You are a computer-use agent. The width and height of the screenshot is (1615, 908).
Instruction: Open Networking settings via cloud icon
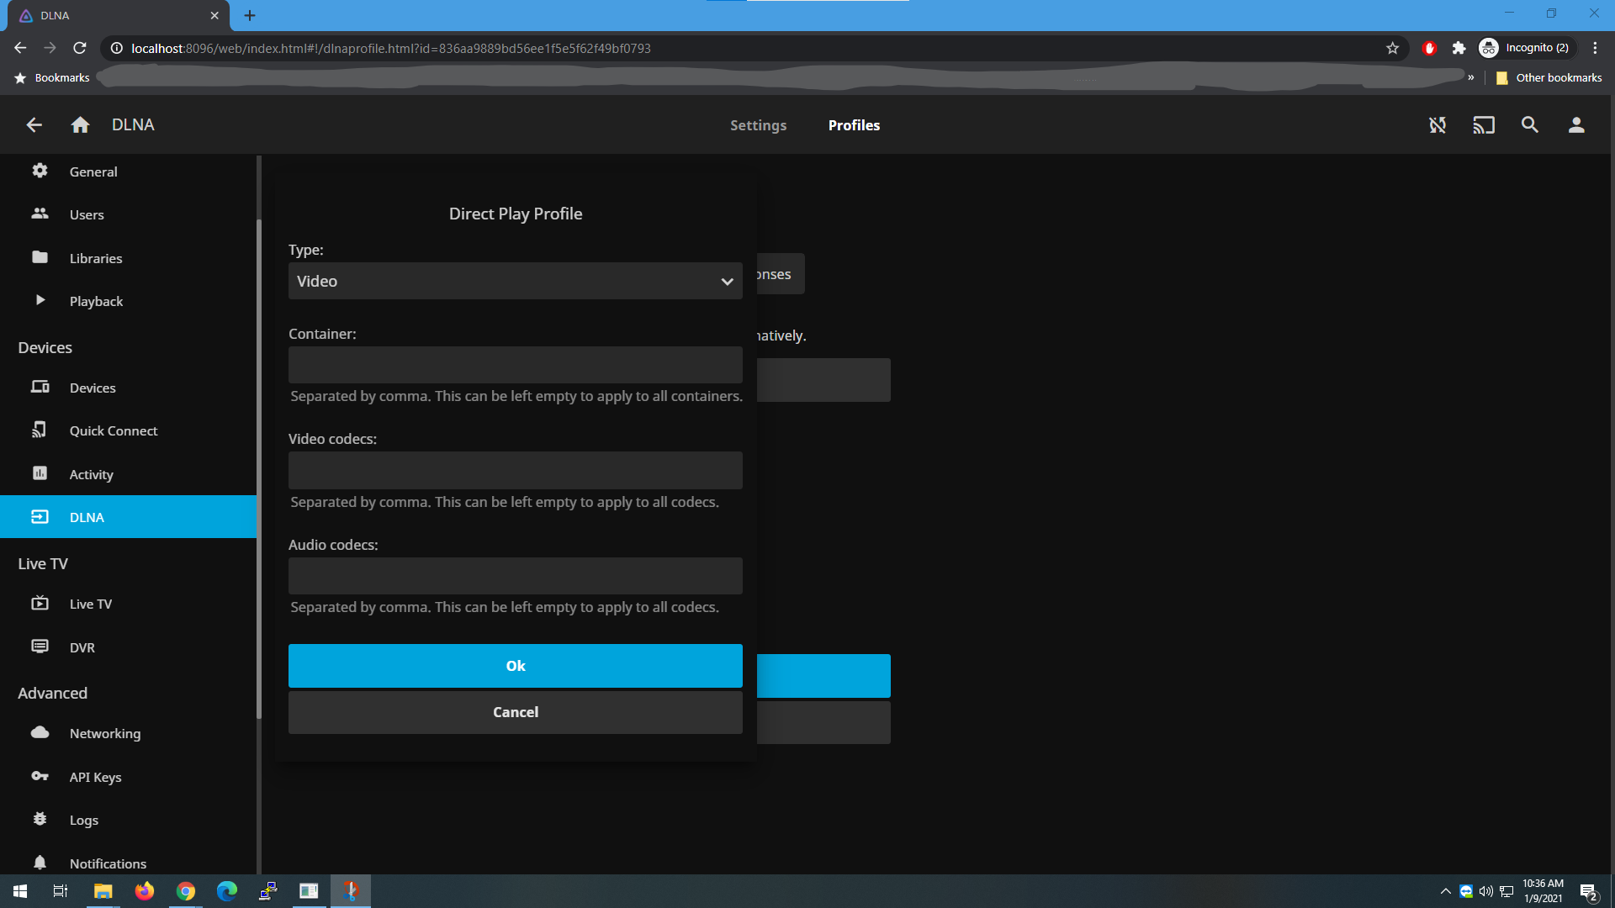coord(40,732)
